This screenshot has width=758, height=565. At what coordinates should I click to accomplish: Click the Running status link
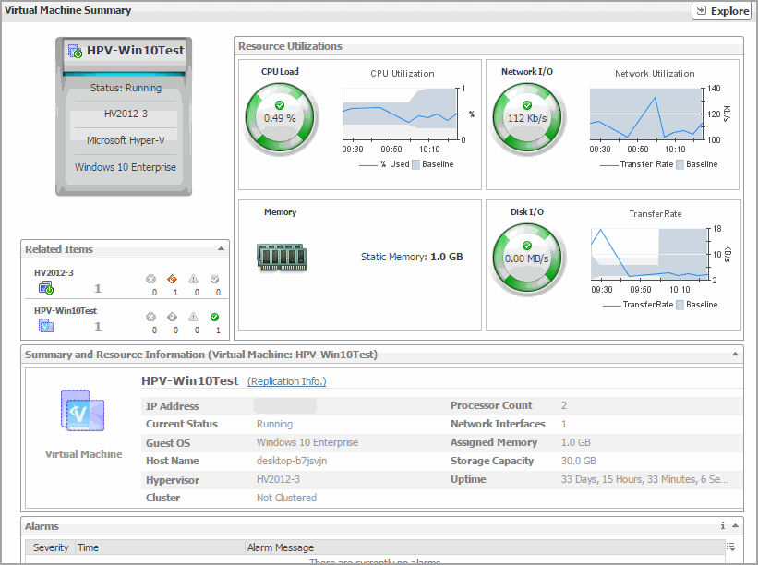(143, 89)
